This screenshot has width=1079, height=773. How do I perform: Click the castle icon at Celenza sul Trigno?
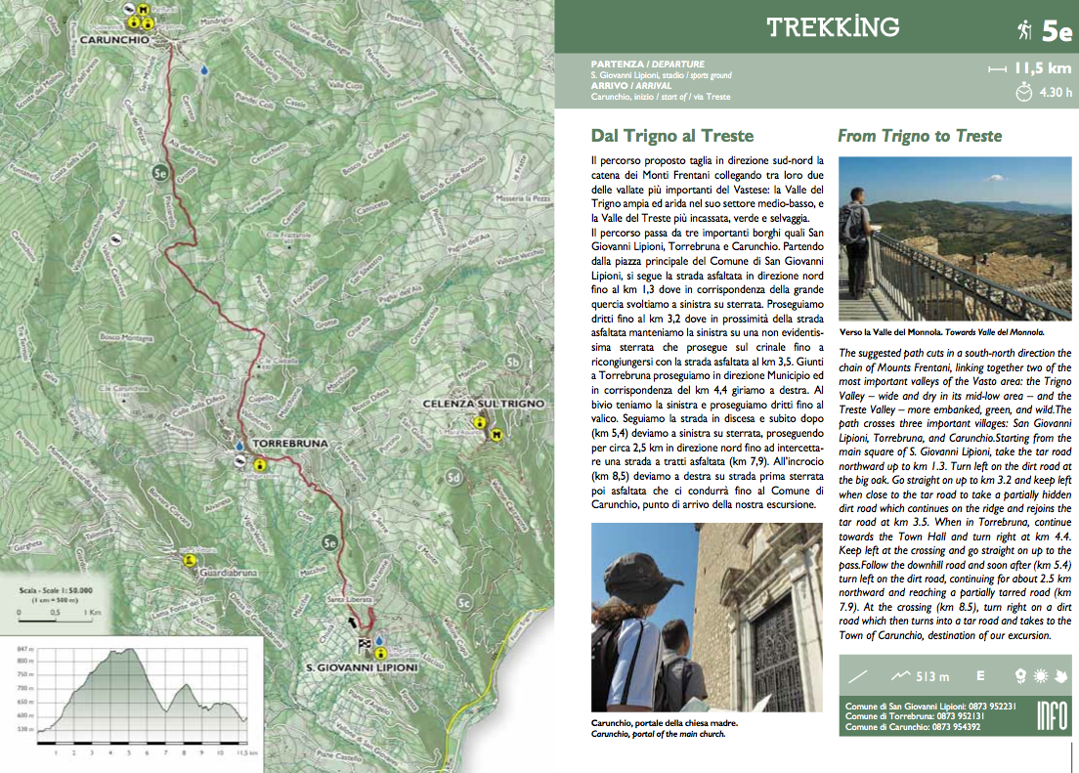point(497,436)
